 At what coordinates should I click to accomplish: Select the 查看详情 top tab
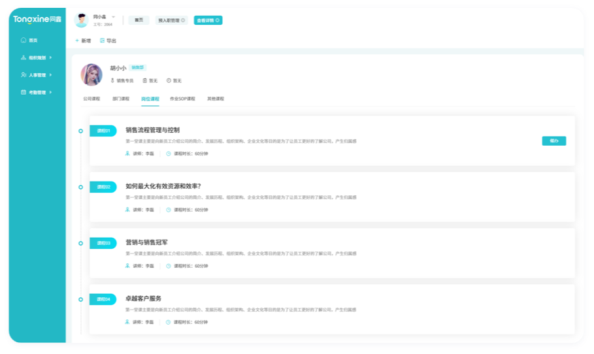pos(208,20)
